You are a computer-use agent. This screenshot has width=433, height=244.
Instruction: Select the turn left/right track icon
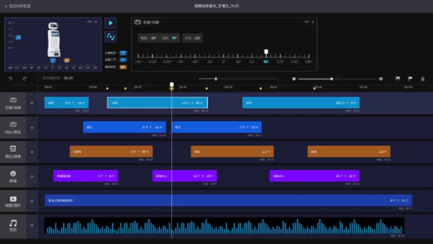pyautogui.click(x=13, y=100)
